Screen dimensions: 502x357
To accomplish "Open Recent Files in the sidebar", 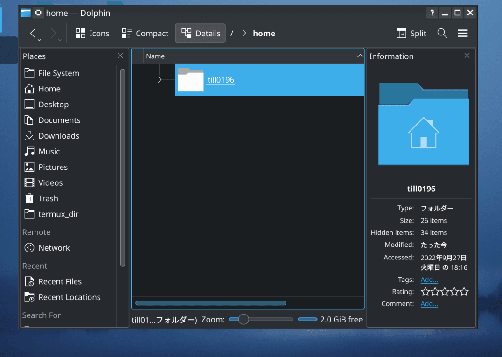I will 60,281.
